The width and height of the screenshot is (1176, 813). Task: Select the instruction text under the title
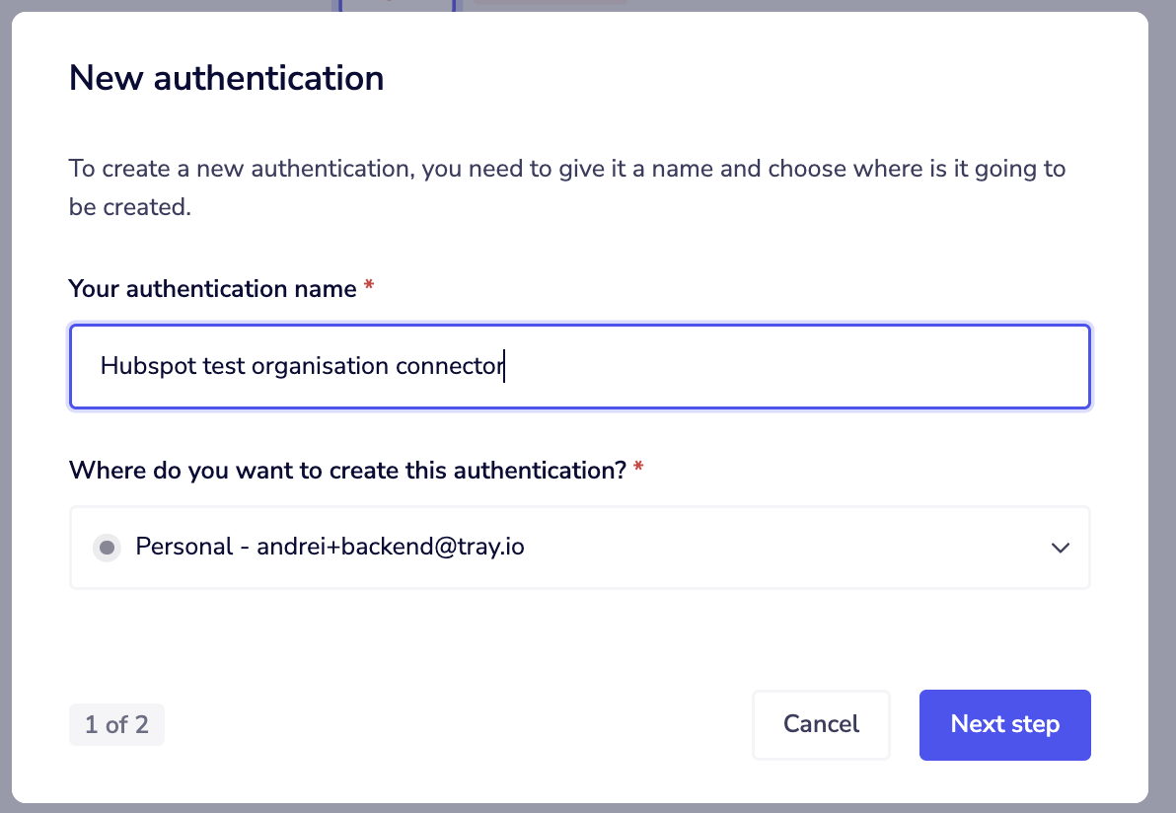(566, 187)
